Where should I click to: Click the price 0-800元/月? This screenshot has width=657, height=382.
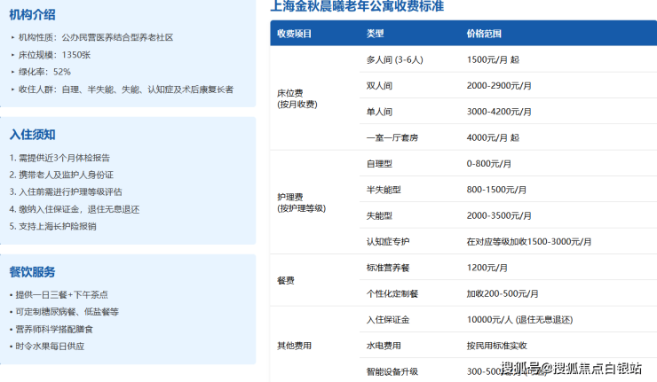pyautogui.click(x=489, y=164)
